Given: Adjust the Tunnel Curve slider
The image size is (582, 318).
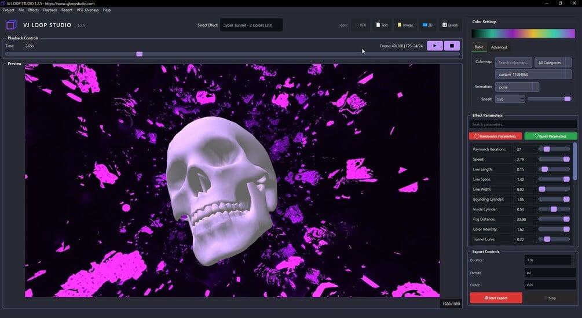Looking at the screenshot, I should pos(554,239).
